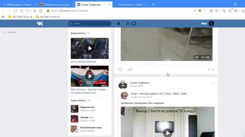This screenshot has width=245, height=137.
Task: Open Слава Труфанов post author name
Action: [x=140, y=83]
